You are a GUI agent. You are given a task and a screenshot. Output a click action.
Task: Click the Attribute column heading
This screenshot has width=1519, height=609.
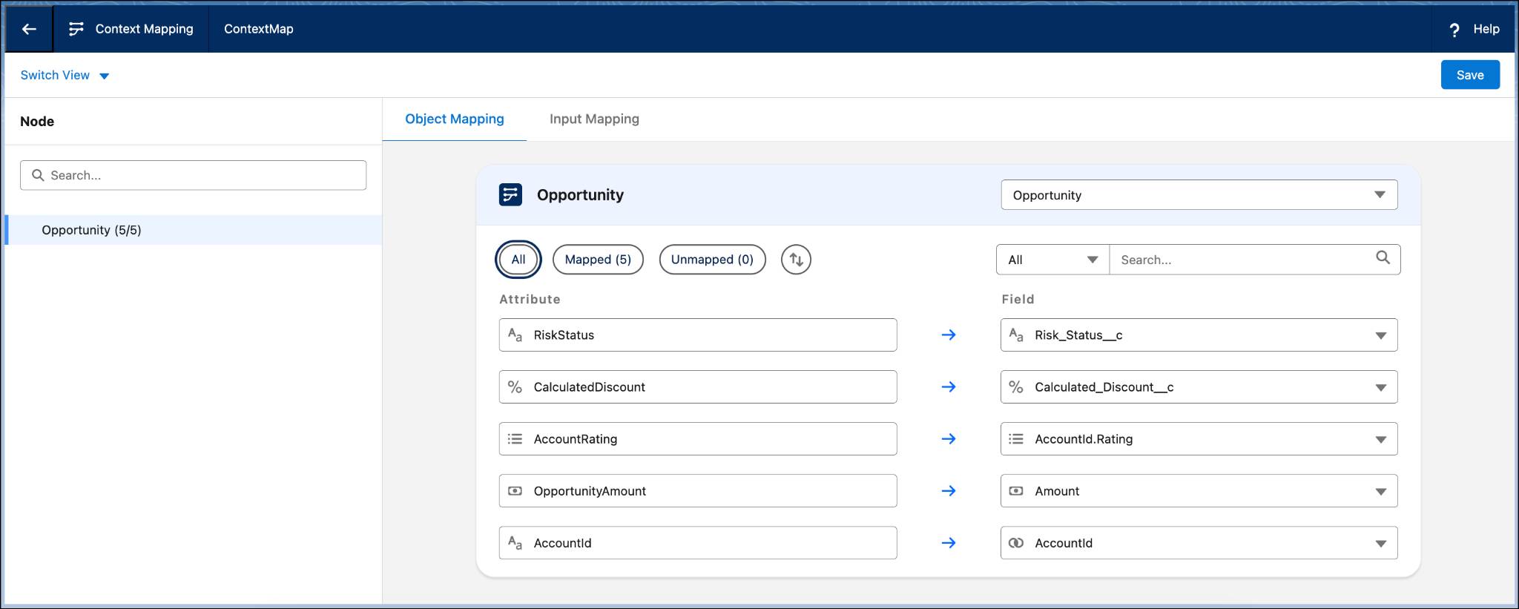[530, 299]
